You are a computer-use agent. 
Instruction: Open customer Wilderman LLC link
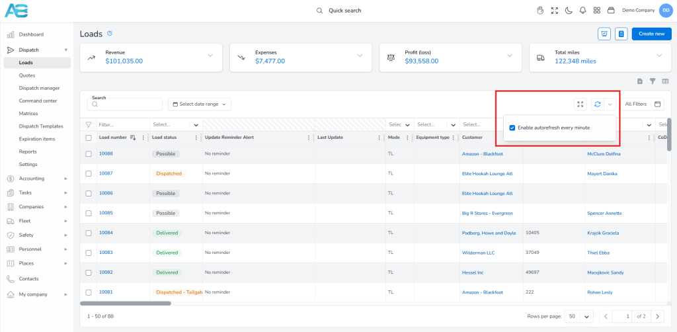click(x=479, y=253)
